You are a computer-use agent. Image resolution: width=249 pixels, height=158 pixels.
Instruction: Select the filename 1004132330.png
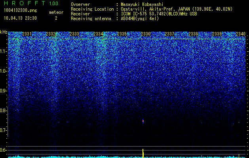pos(21,11)
